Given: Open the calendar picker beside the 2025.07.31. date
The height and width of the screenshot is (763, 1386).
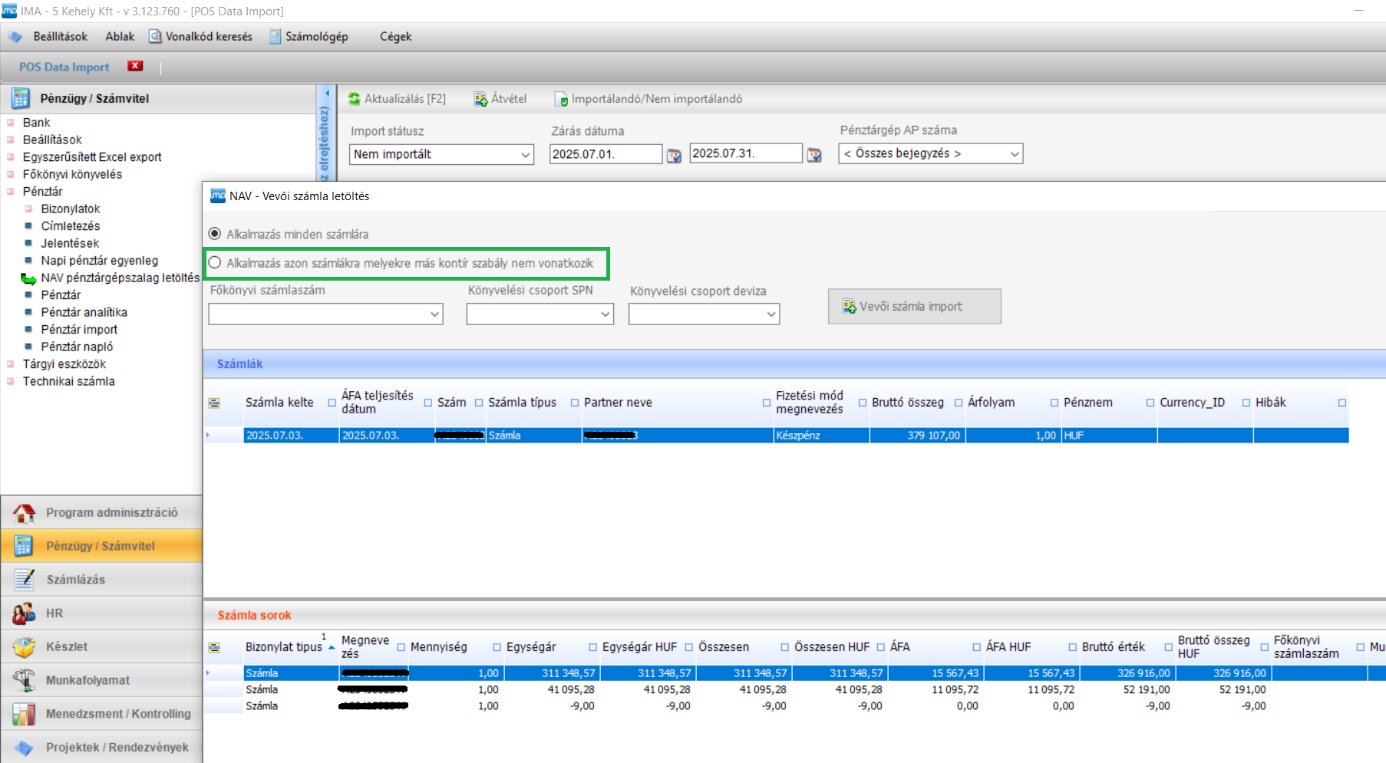Looking at the screenshot, I should tap(814, 156).
